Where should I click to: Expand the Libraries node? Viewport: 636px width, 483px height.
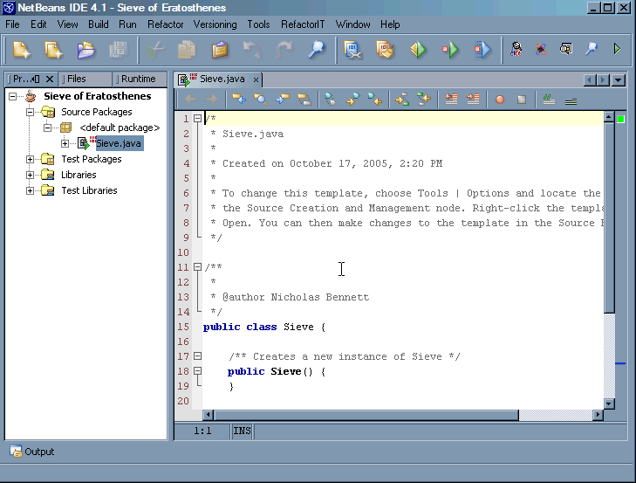click(x=30, y=175)
